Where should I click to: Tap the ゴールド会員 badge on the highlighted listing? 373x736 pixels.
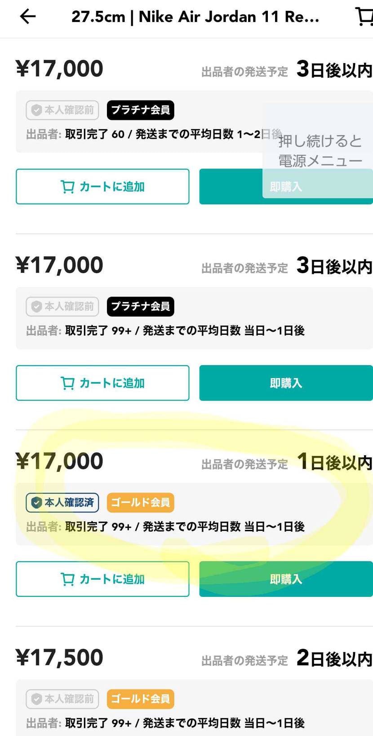tap(140, 503)
